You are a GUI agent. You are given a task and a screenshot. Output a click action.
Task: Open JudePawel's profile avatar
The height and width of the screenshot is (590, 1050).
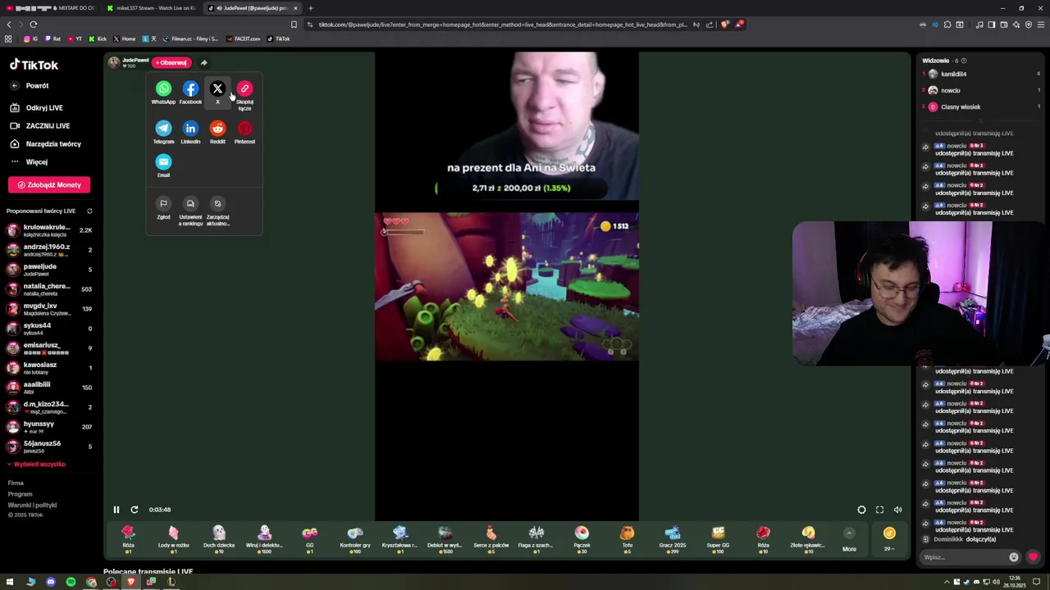pos(114,62)
